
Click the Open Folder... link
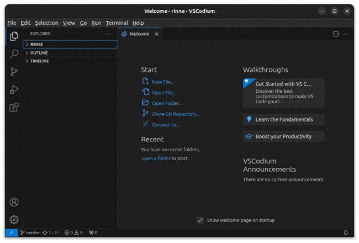tap(167, 103)
